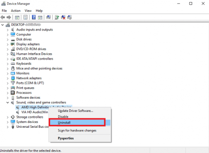This screenshot has width=209, height=153.
Task: Select the Keyboards category label
Action: click(24, 64)
